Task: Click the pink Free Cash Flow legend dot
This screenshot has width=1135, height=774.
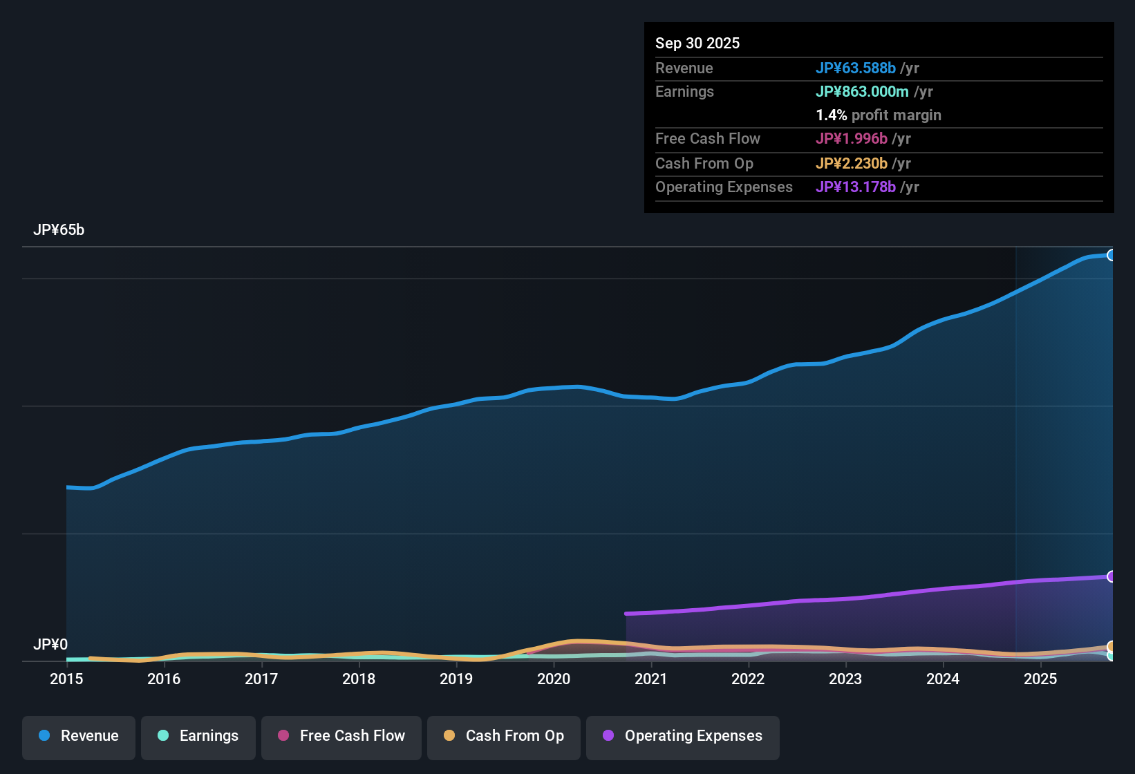Action: [x=283, y=736]
